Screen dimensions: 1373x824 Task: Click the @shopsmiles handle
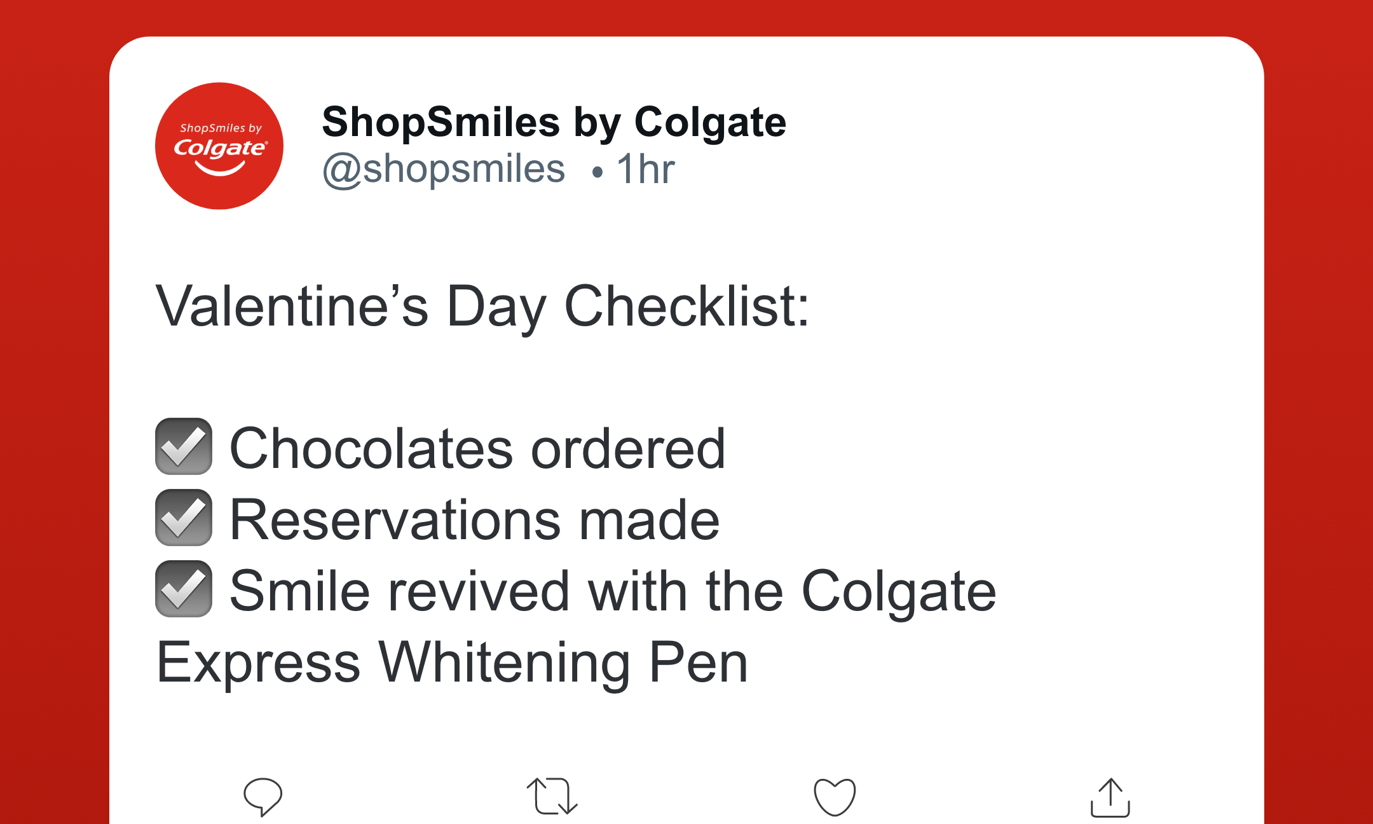point(444,169)
